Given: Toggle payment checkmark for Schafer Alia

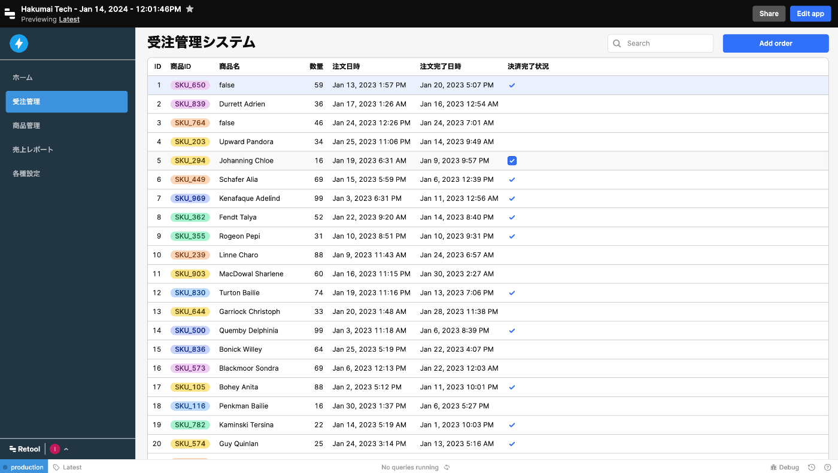Looking at the screenshot, I should [512, 179].
